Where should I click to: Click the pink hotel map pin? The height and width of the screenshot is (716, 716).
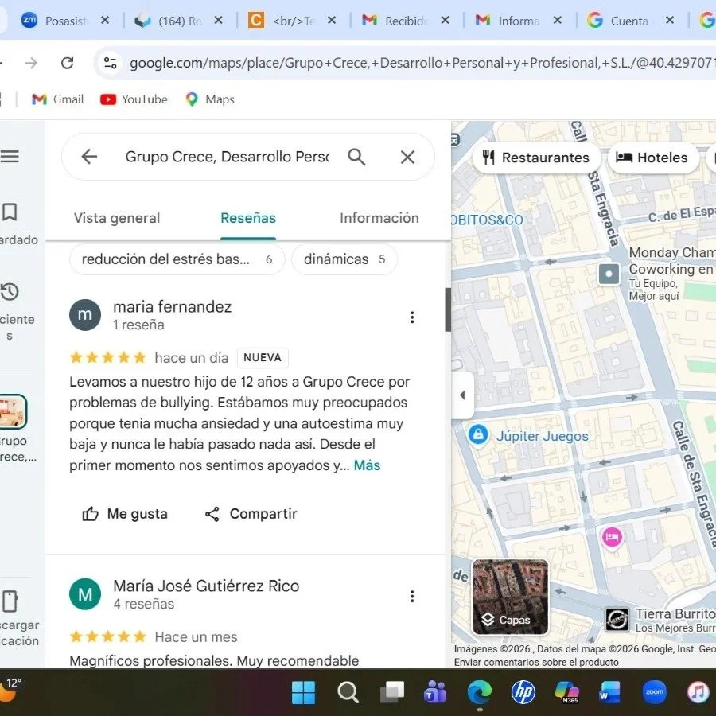(x=612, y=537)
